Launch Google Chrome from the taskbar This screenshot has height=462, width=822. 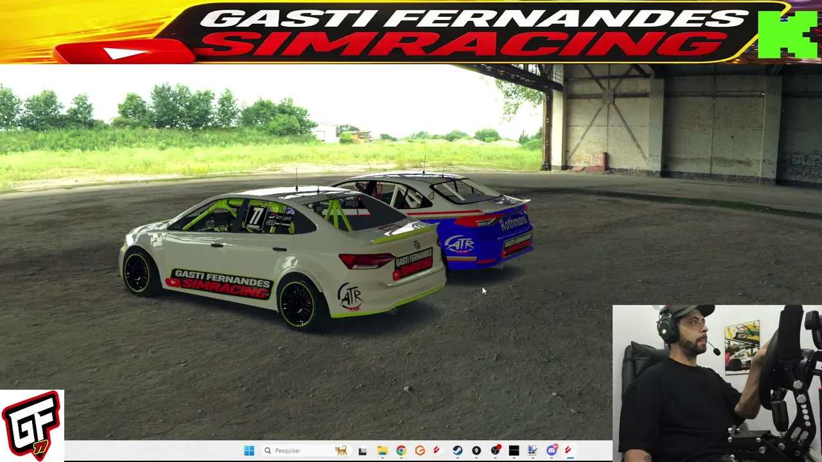pos(401,450)
